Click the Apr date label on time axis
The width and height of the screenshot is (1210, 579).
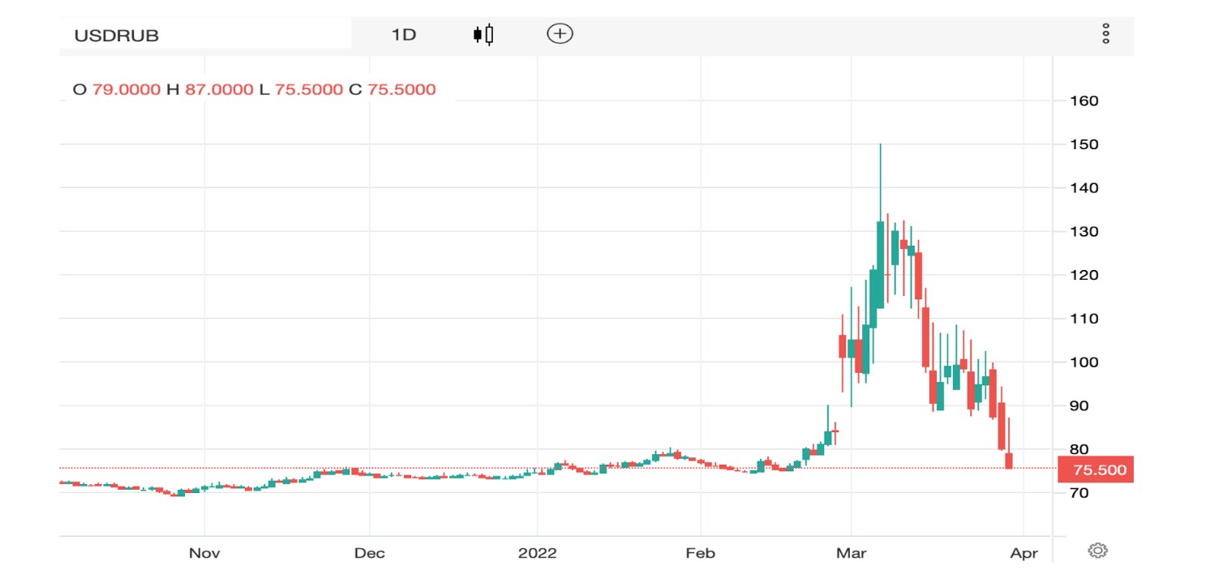coord(1024,553)
